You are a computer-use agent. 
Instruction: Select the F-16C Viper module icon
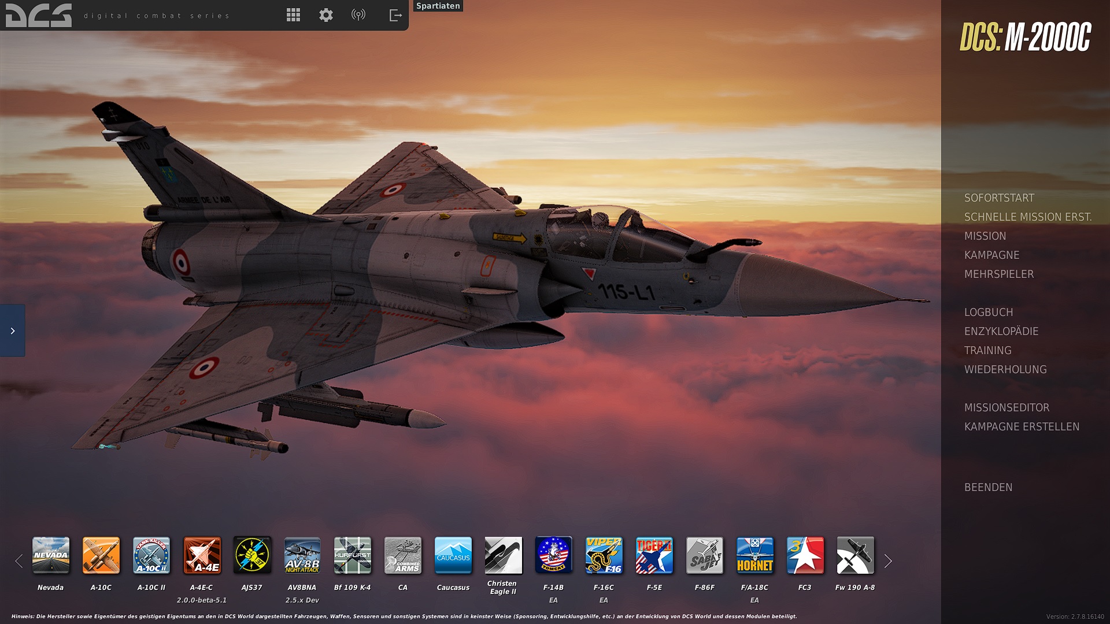(604, 555)
